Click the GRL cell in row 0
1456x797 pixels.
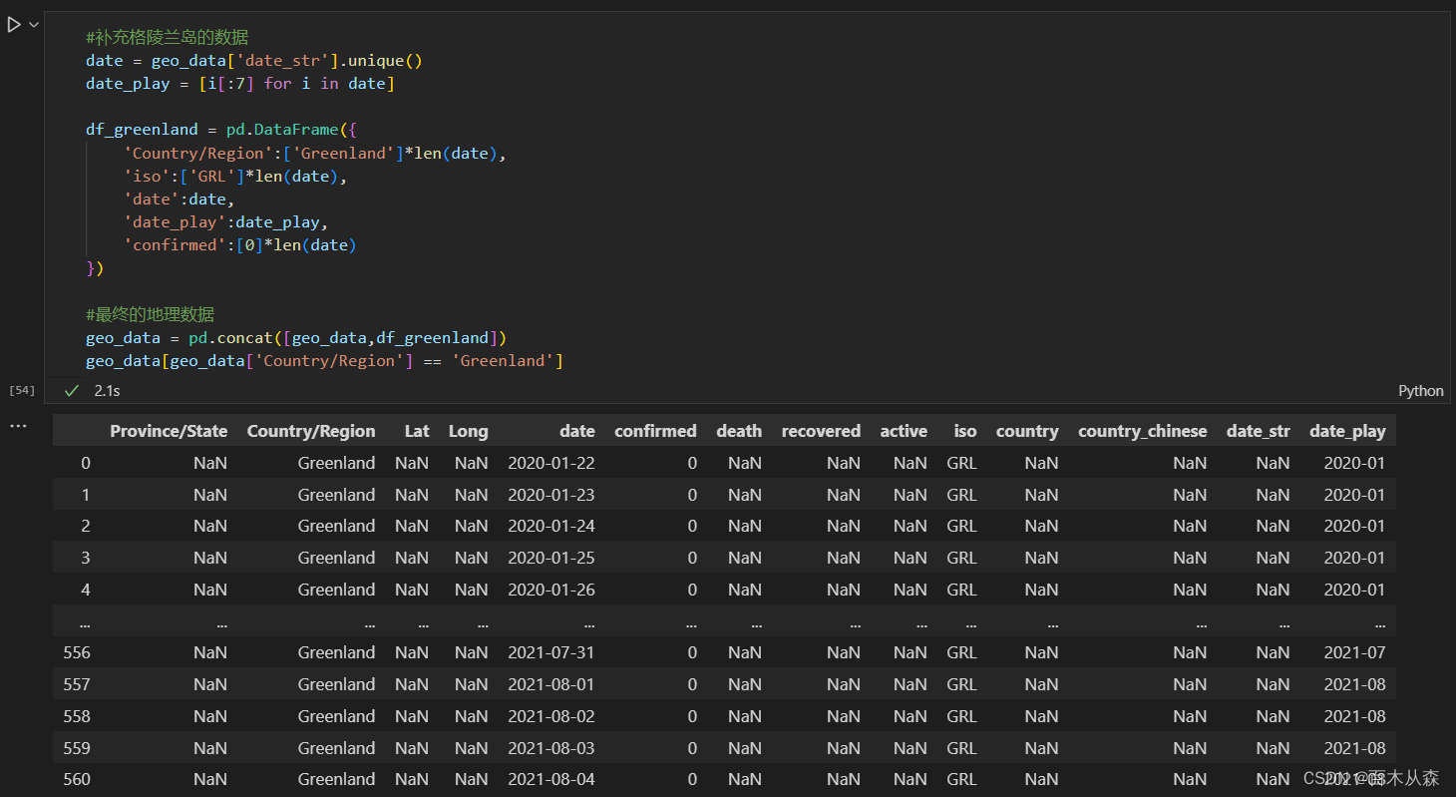pyautogui.click(x=961, y=463)
